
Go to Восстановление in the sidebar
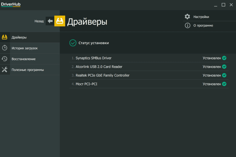click(24, 59)
